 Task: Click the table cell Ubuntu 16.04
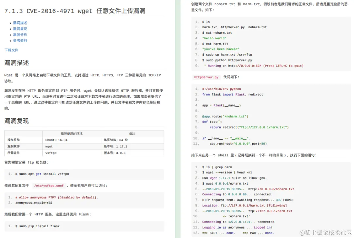pyautogui.click(x=72, y=140)
